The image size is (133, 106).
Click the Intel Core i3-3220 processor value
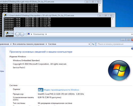61,94
